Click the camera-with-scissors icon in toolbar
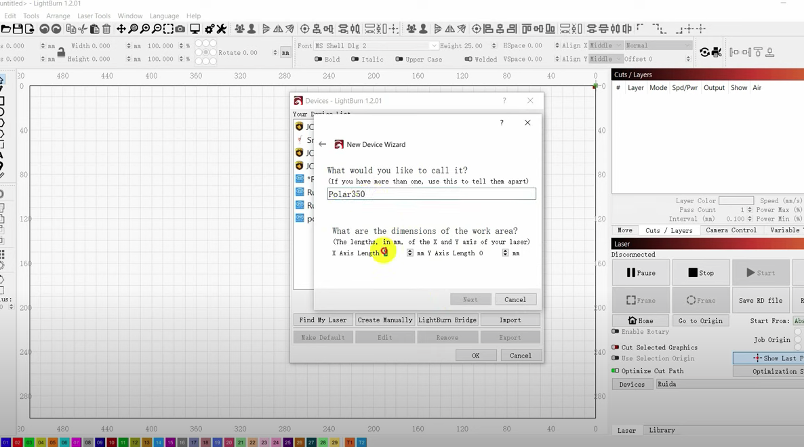The height and width of the screenshot is (447, 804). tap(717, 52)
